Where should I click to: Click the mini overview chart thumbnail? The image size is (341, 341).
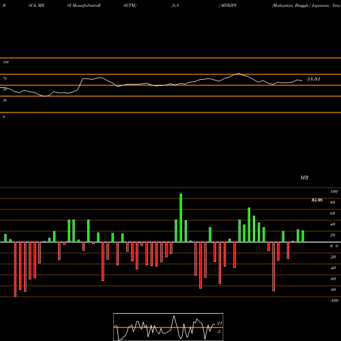168,327
